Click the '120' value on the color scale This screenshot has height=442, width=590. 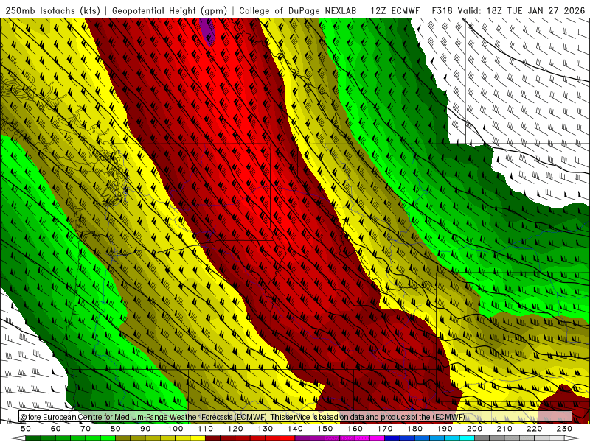click(x=235, y=429)
